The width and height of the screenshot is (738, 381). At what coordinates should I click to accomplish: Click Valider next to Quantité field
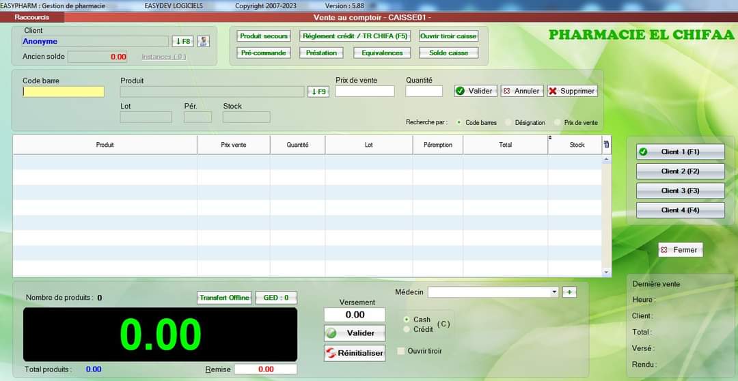(x=476, y=91)
